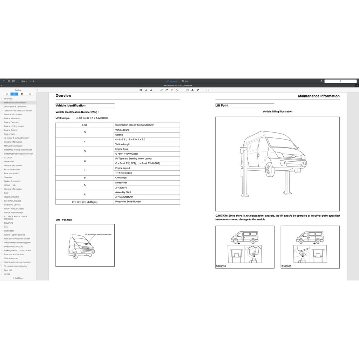Switch sidebar to Bookmarks view
359x359 pixels.
(x=30, y=94)
